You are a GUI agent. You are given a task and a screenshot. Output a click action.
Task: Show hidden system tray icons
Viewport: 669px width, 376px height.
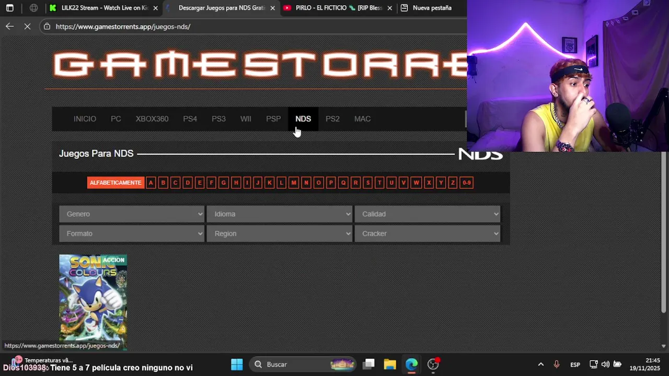[540, 364]
